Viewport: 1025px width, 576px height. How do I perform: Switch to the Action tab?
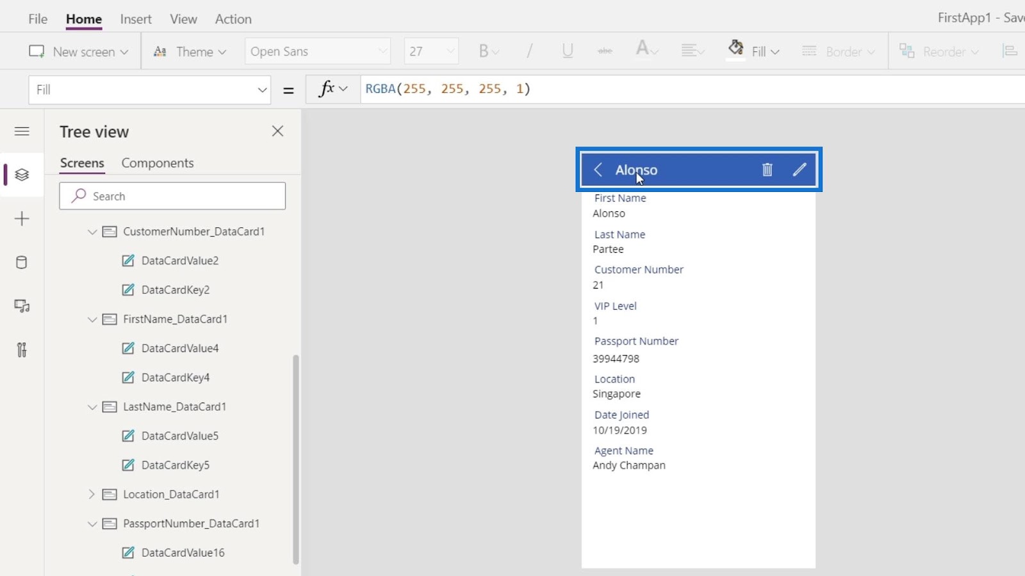(233, 19)
